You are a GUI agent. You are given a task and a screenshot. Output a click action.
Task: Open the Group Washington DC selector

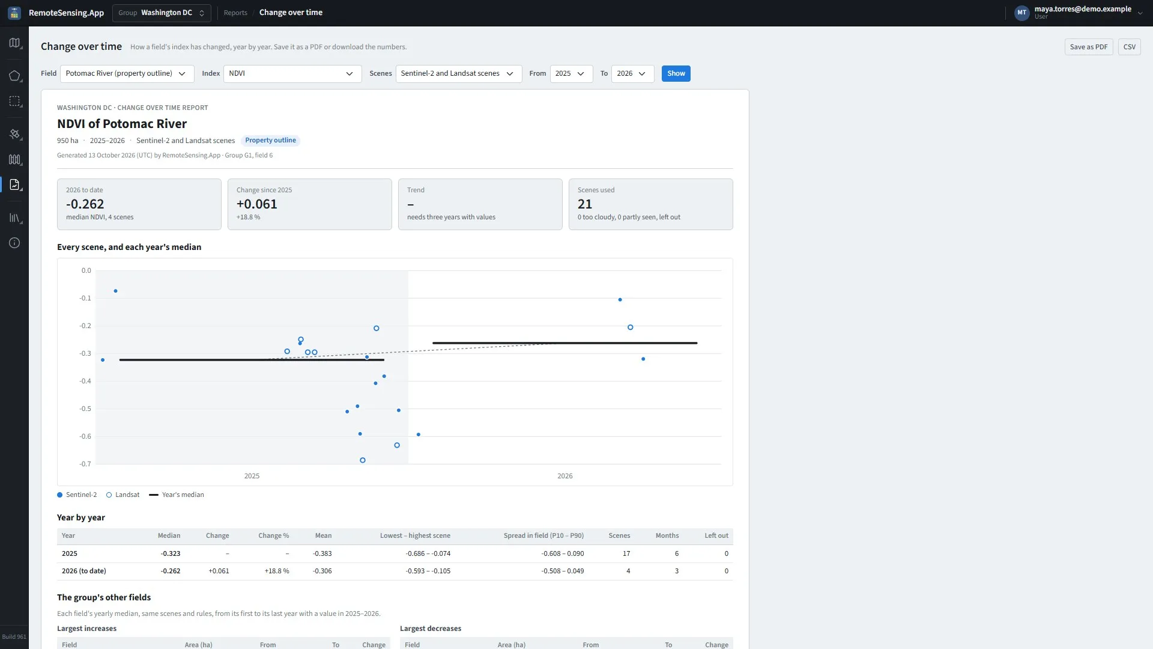click(x=162, y=13)
